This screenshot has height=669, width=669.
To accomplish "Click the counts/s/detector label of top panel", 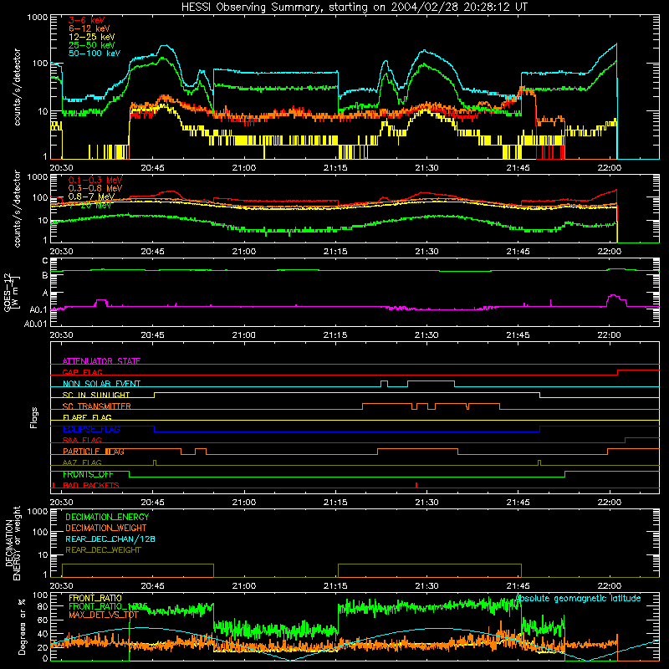I will click(17, 87).
